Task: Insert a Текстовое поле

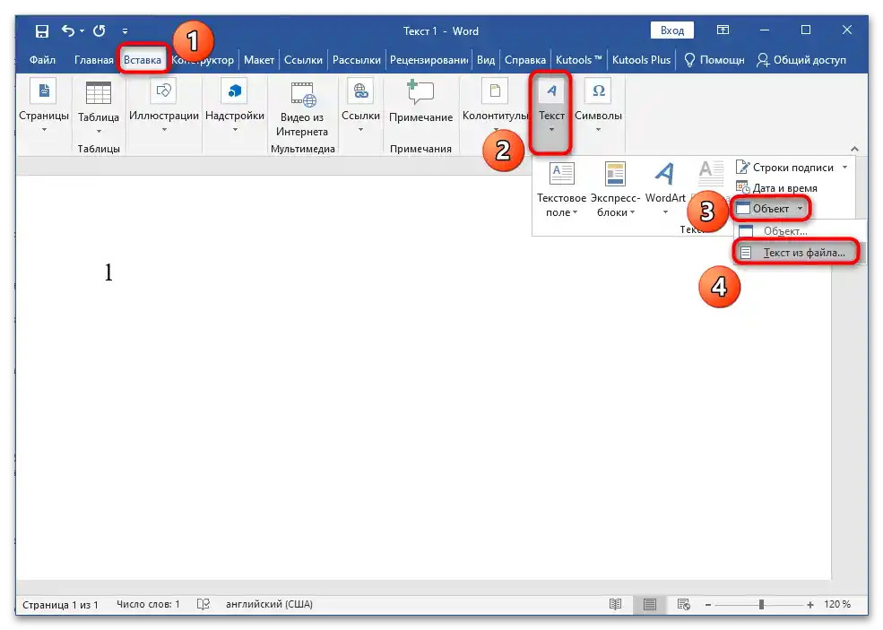Action: click(x=561, y=189)
